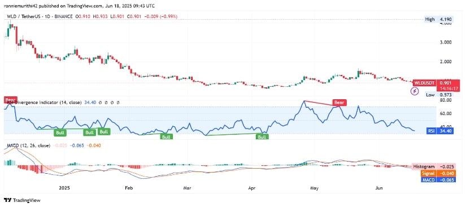
Task: Click the purple lightning bolt icon
Action: pos(415,91)
